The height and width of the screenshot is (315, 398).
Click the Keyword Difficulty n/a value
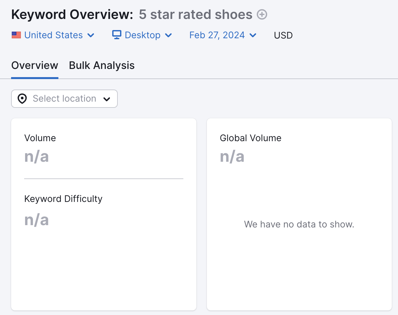[x=37, y=220]
